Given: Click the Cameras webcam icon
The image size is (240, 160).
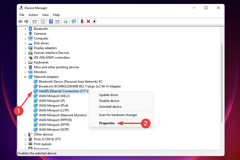Looking at the screenshot, I should [30, 34].
